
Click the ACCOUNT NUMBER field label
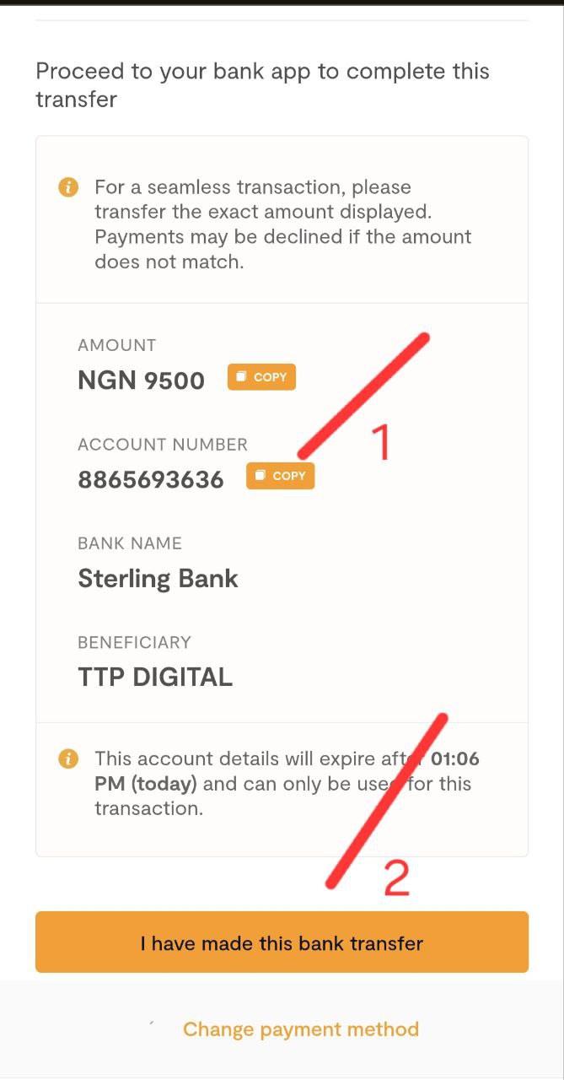163,445
